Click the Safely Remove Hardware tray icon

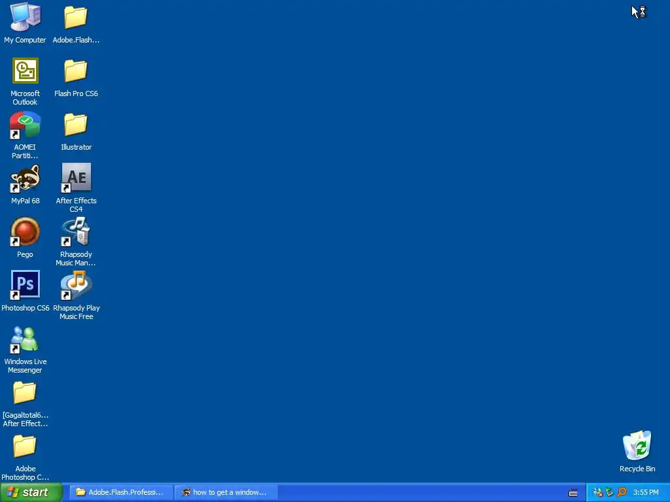coord(609,493)
